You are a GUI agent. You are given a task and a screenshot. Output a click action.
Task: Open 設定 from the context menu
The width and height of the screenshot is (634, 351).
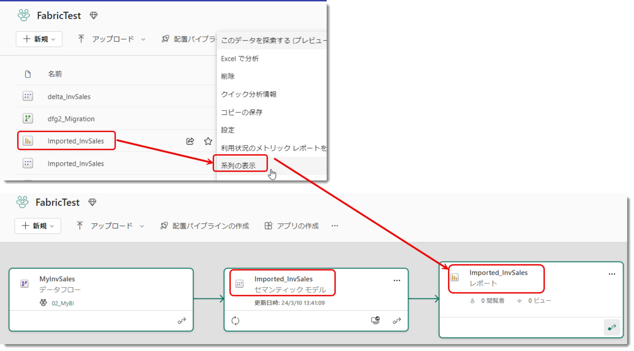coord(272,130)
